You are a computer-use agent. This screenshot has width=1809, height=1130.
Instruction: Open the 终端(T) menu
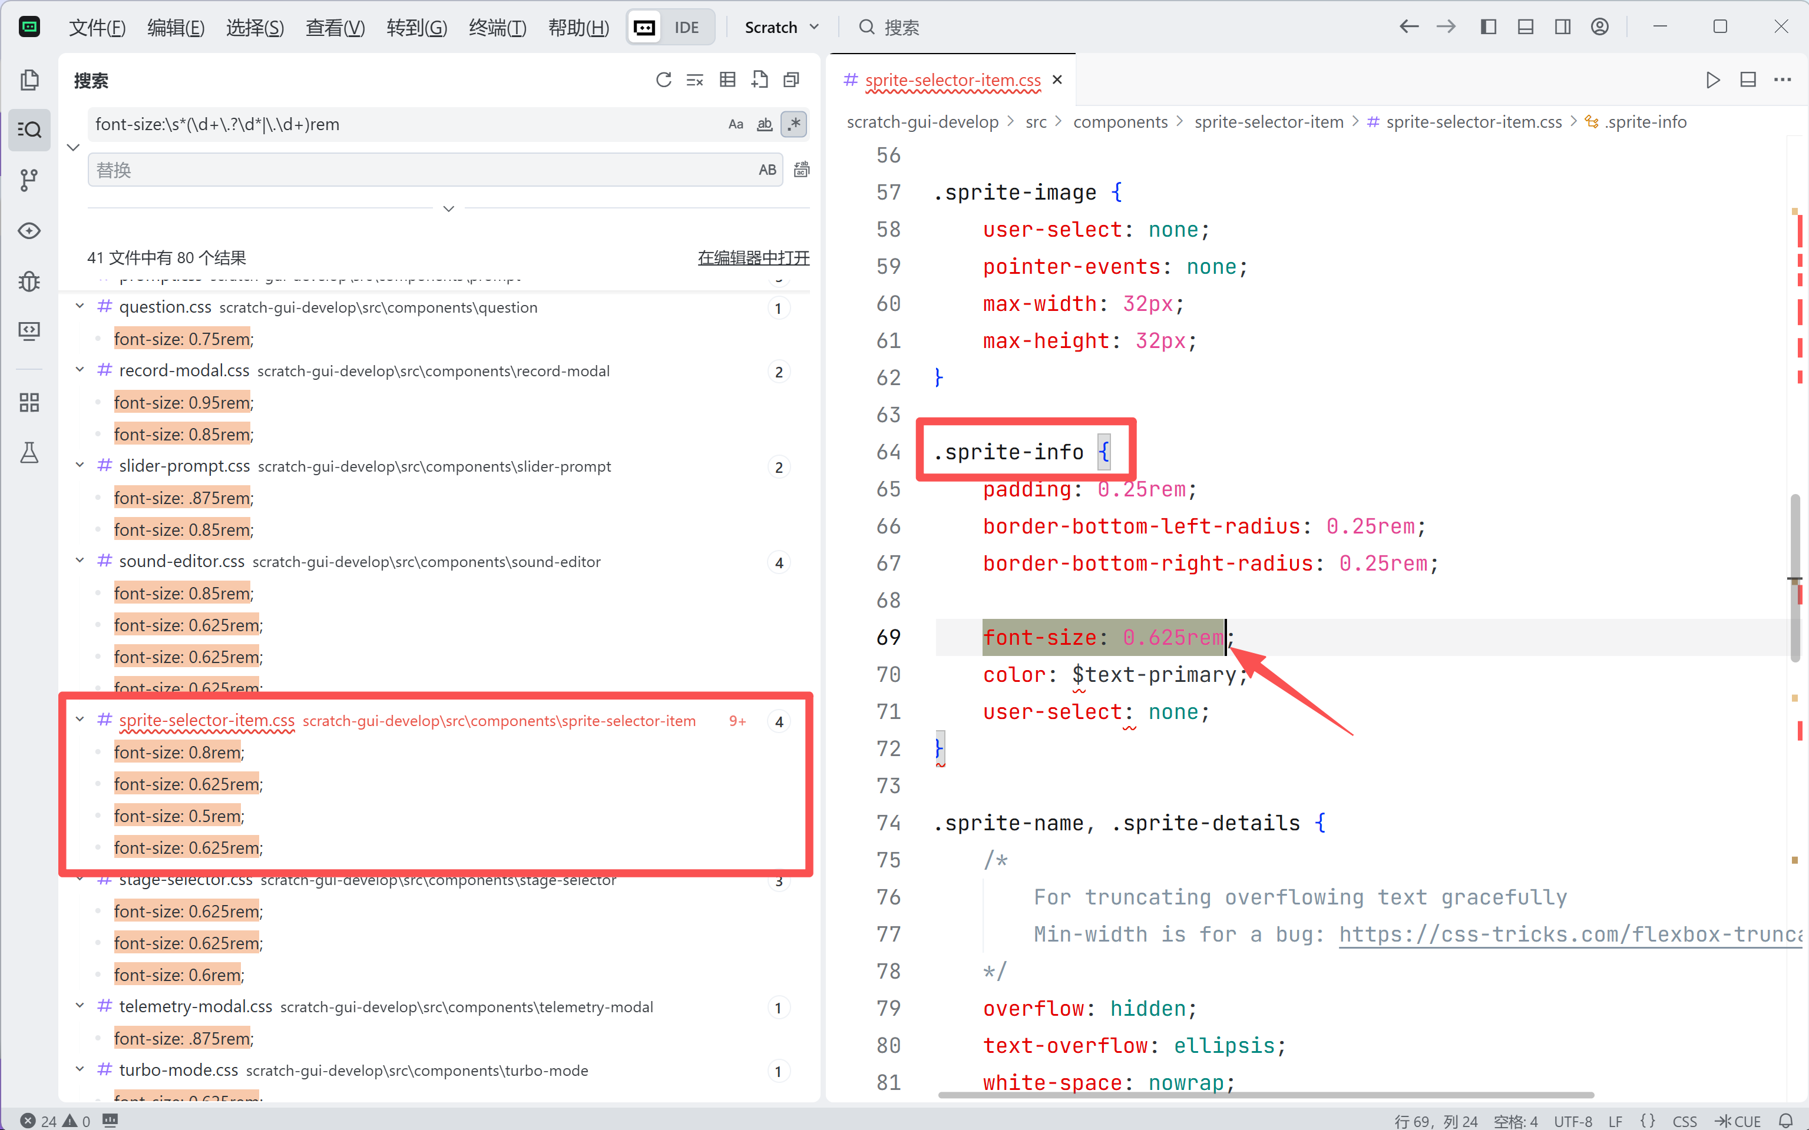click(497, 28)
